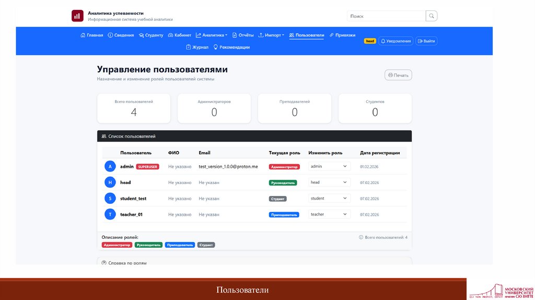This screenshot has height=300, width=535.
Task: Open role dropdown for teacher_01 user
Action: tap(329, 214)
